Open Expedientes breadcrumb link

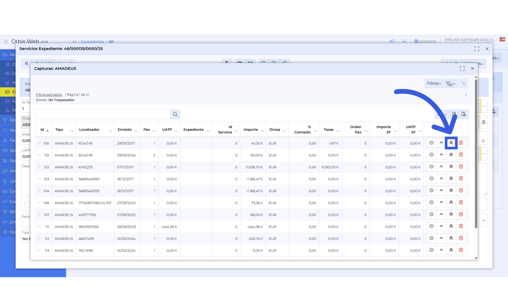tap(92, 42)
